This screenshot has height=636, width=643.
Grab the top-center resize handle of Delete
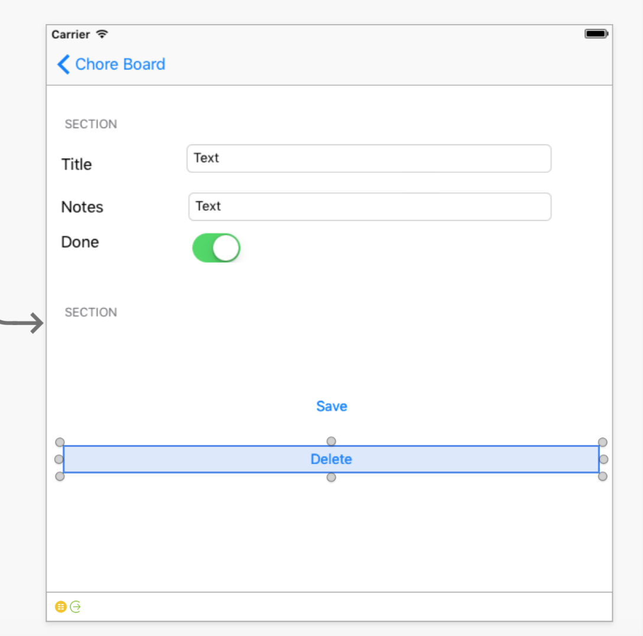point(332,441)
